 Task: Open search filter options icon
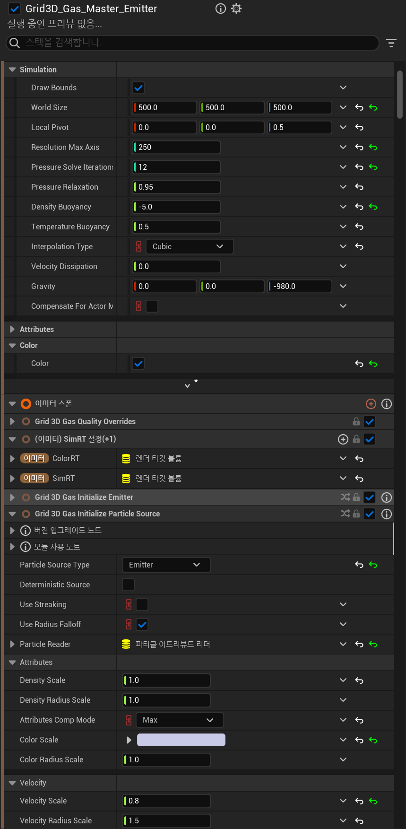391,43
